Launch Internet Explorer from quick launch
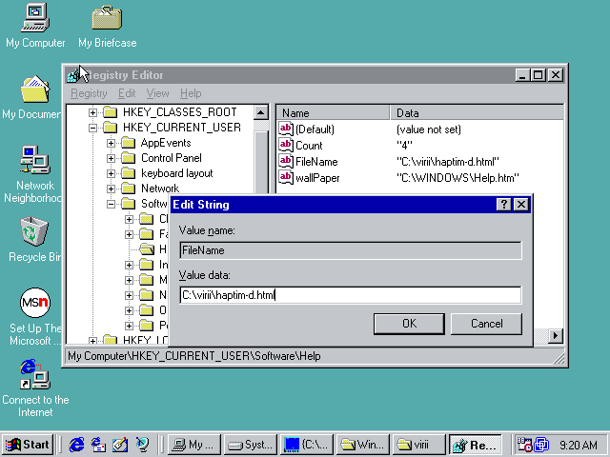 76,445
